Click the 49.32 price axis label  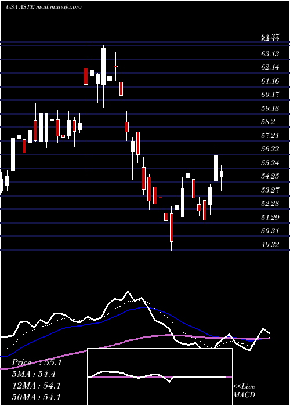270,244
